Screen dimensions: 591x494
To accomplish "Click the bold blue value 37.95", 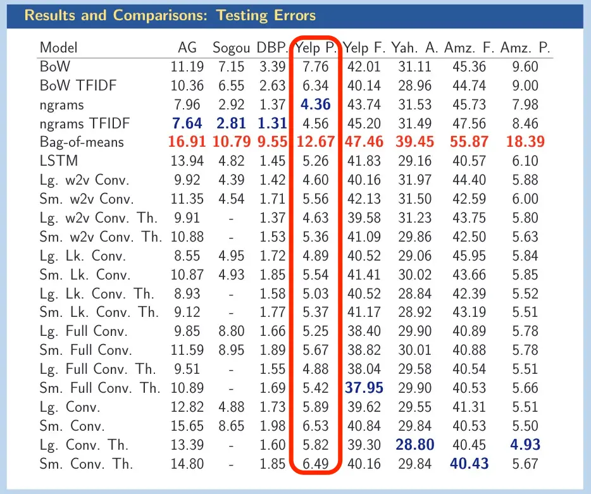I will pos(364,388).
